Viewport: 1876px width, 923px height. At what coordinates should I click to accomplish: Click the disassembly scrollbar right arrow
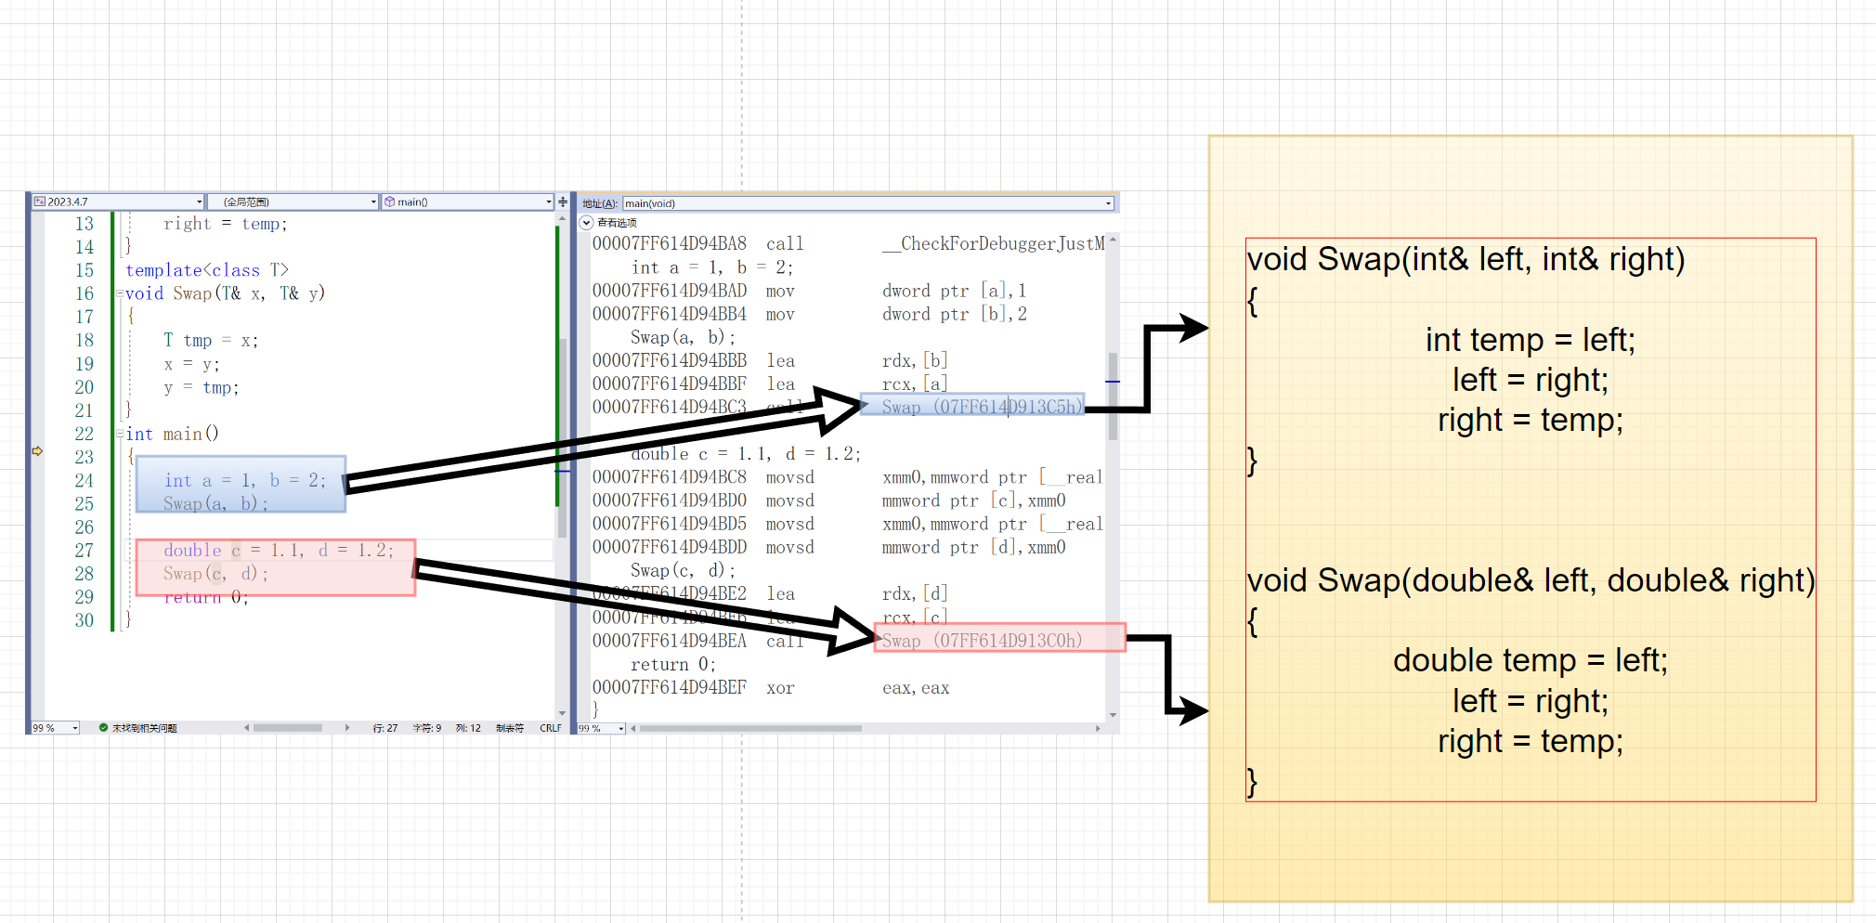click(1098, 728)
